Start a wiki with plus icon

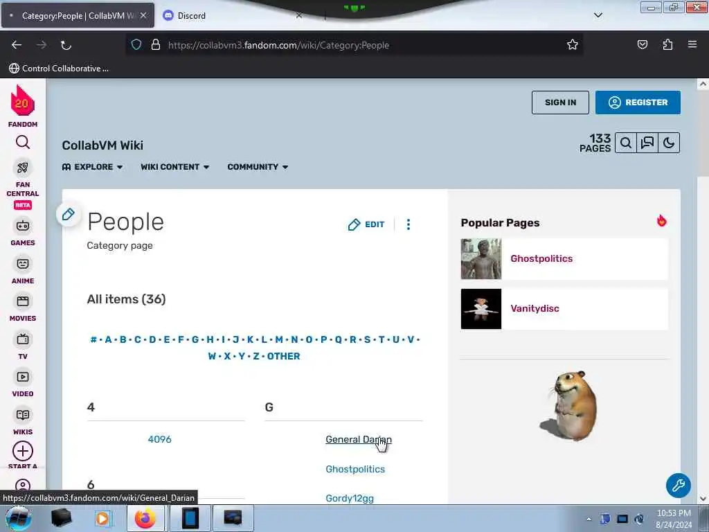click(23, 451)
